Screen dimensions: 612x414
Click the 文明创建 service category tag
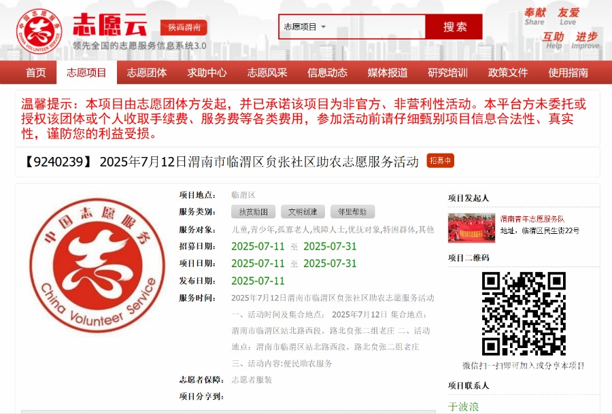[x=303, y=212]
